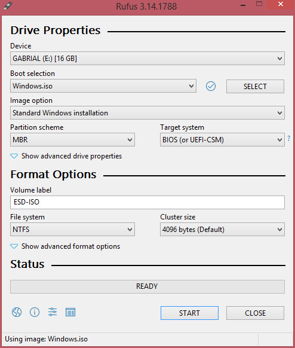This screenshot has width=295, height=348.
Task: Open the language selection globe icon
Action: 17,312
